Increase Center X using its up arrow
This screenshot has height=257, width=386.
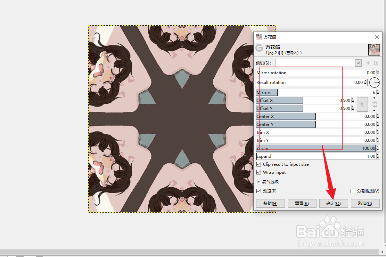[378, 115]
